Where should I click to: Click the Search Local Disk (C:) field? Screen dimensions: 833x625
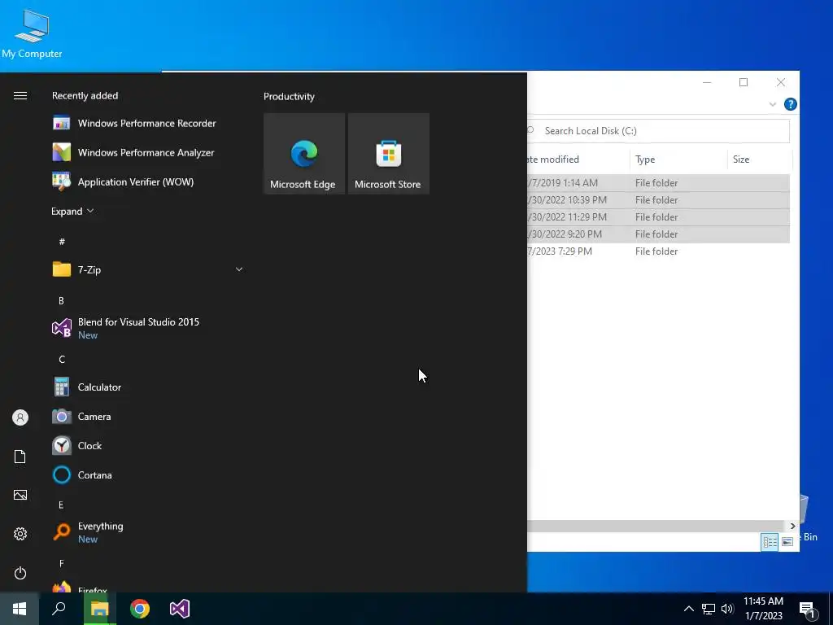(x=659, y=131)
